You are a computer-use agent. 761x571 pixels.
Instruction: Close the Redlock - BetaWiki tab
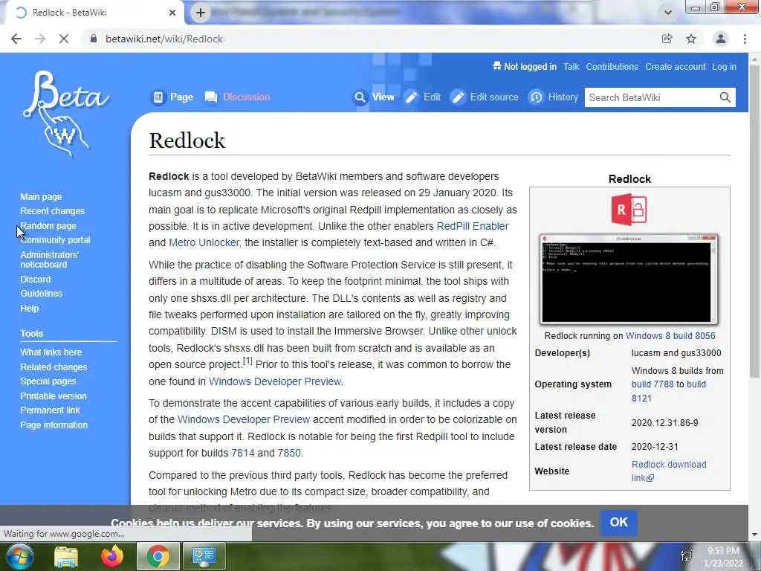coord(172,13)
